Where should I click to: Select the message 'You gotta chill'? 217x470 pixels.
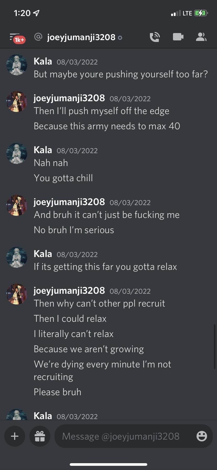click(63, 178)
